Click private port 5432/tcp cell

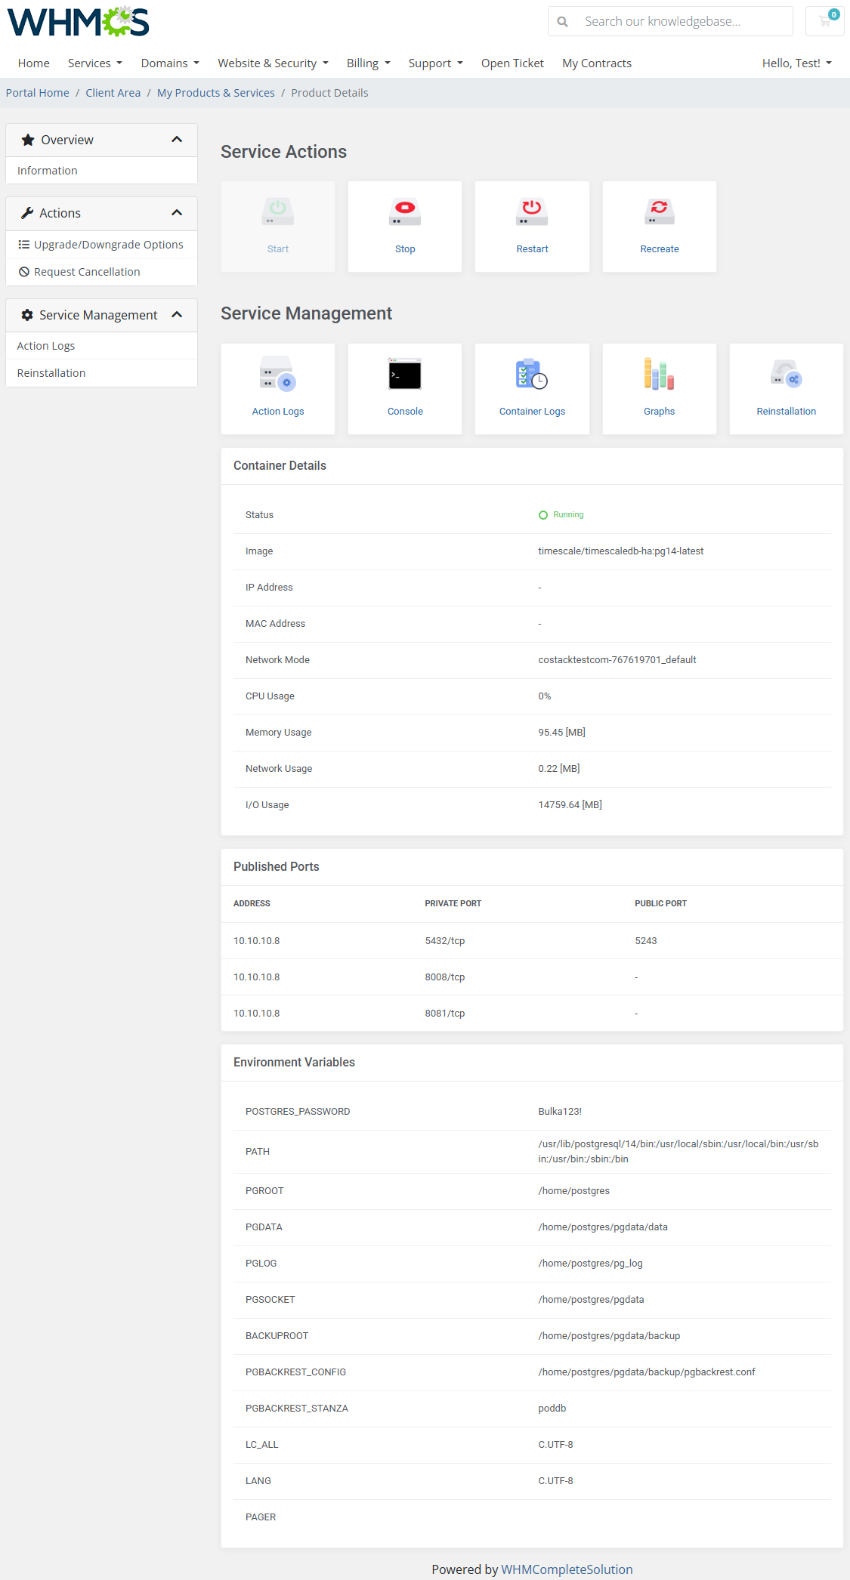[445, 941]
